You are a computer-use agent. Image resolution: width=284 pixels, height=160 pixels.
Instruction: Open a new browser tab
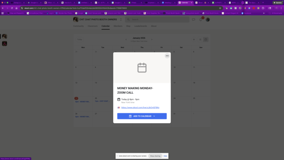[x=263, y=2]
